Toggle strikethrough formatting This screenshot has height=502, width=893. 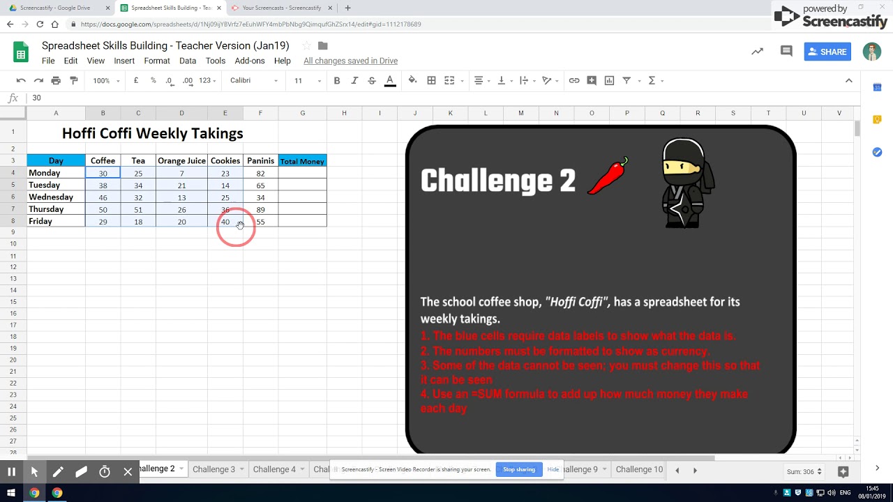point(372,81)
